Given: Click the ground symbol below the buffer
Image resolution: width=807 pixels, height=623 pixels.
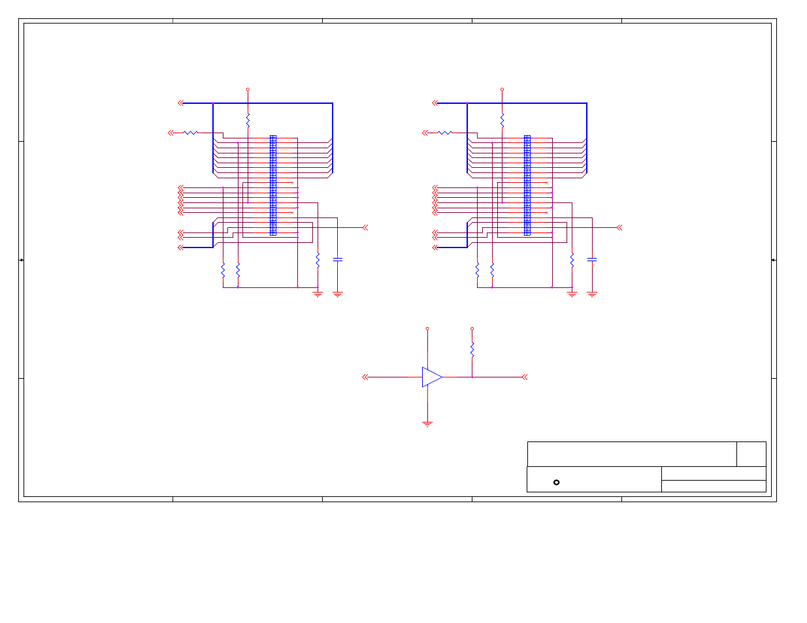Looking at the screenshot, I should point(427,424).
